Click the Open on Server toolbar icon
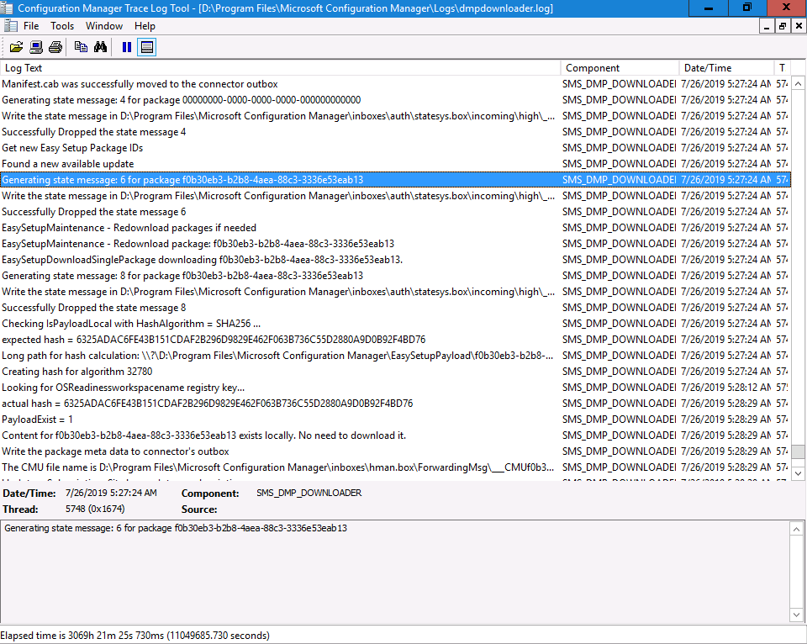 [x=36, y=47]
